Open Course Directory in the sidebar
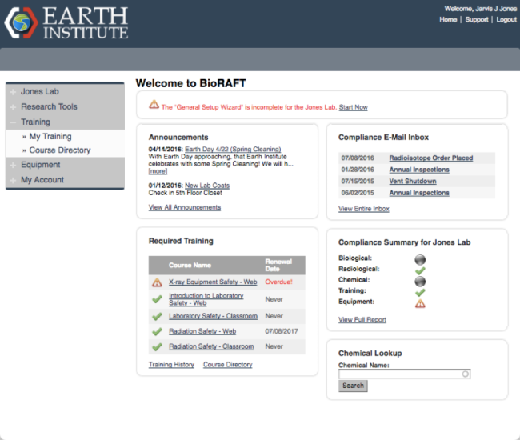The width and height of the screenshot is (520, 440). coord(60,150)
